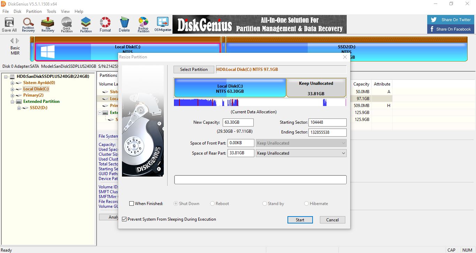The width and height of the screenshot is (476, 253).
Task: Click the Ending Sector input field
Action: tap(328, 132)
